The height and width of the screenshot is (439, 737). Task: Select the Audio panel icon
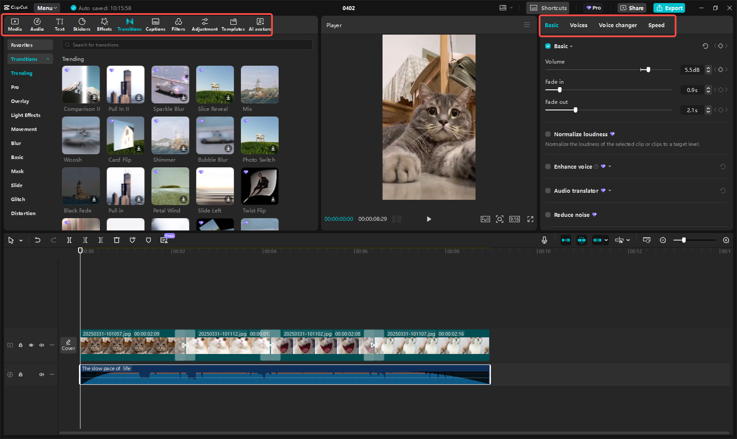pos(37,24)
